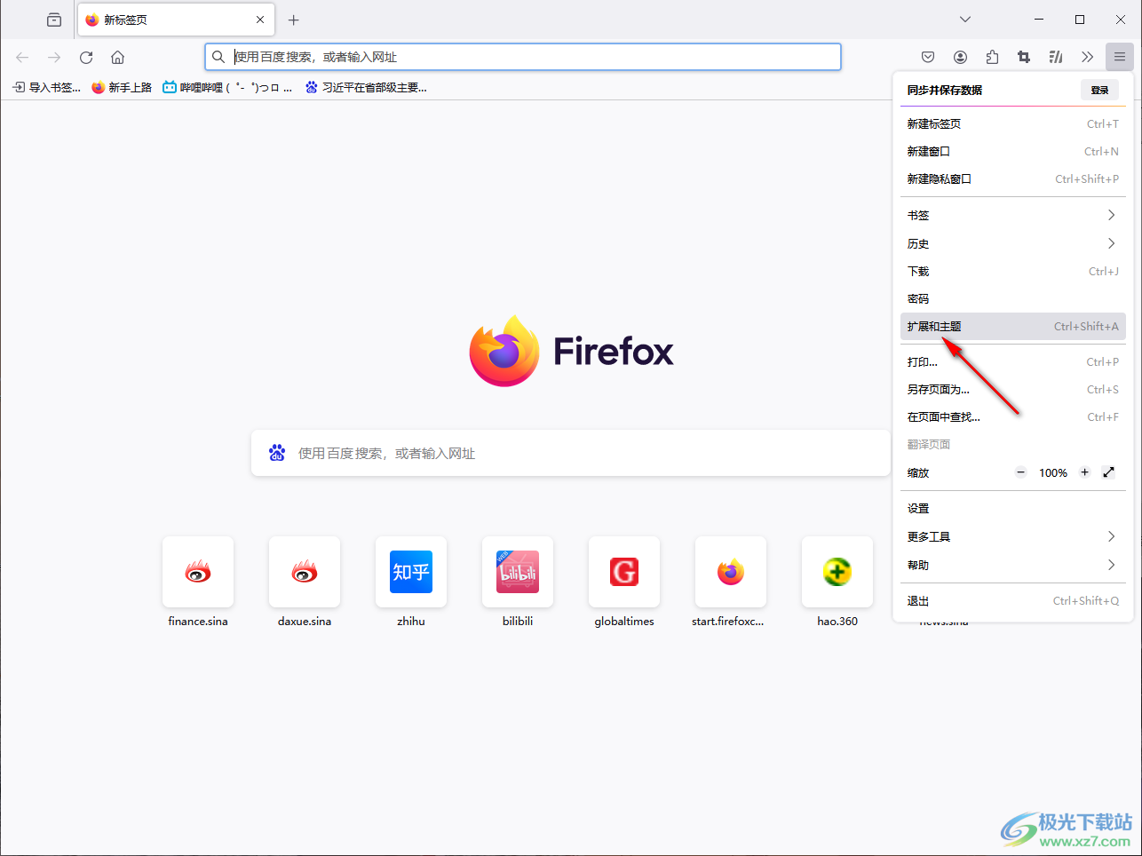
Task: Open 下载 from the menu
Action: [x=1013, y=271]
